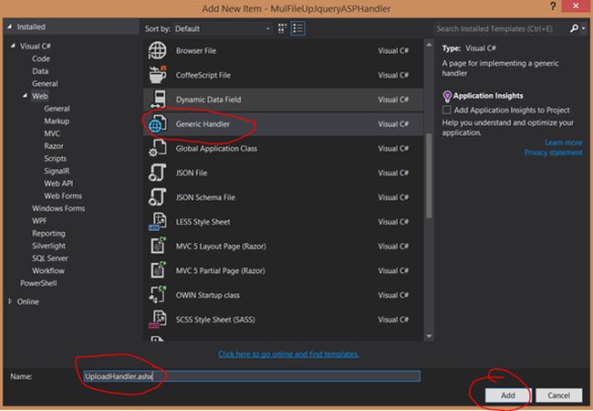Select General under Web
Image resolution: width=593 pixels, height=411 pixels.
57,109
